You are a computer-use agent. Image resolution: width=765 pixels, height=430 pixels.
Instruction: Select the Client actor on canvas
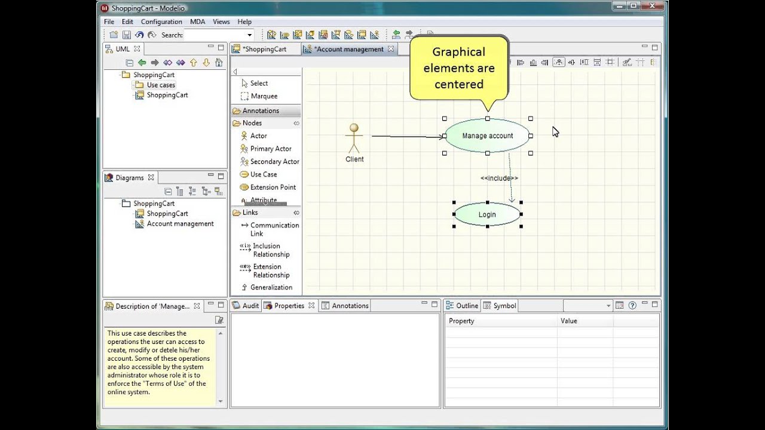[354, 143]
